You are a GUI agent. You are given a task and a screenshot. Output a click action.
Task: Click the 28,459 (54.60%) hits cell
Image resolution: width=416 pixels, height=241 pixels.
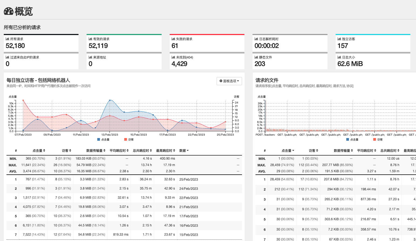tap(282, 179)
